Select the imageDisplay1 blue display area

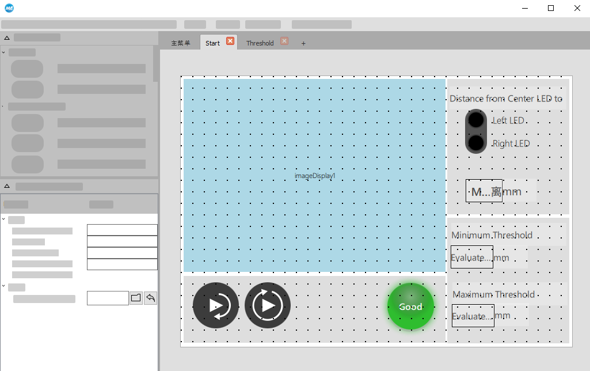click(x=314, y=176)
